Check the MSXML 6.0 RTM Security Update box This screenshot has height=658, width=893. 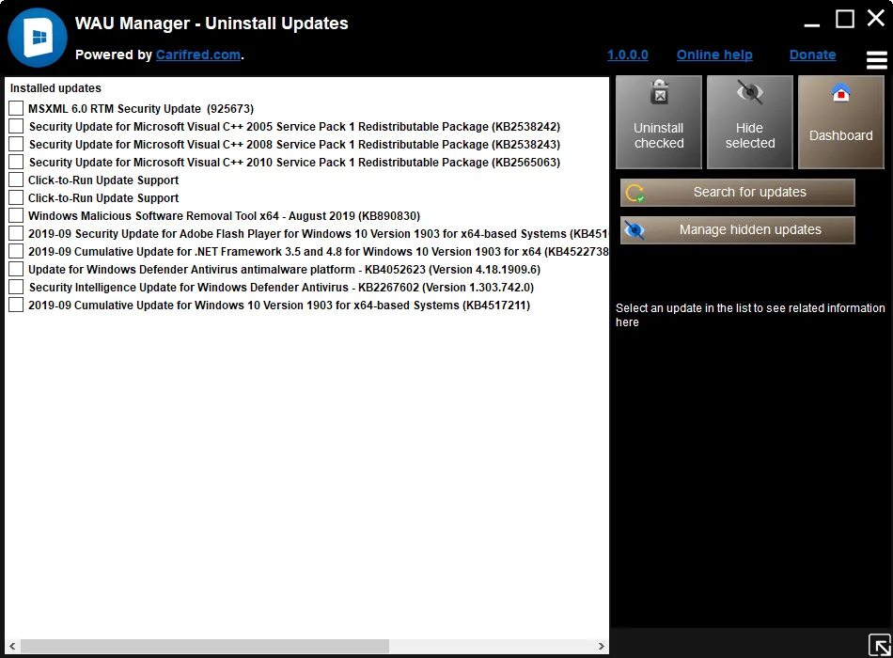pyautogui.click(x=16, y=108)
